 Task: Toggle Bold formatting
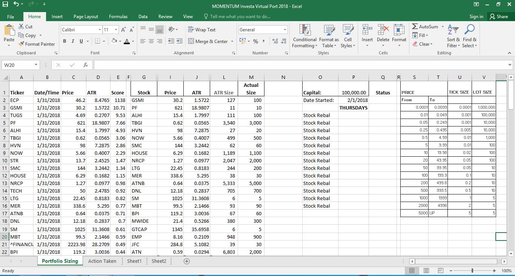coord(65,41)
